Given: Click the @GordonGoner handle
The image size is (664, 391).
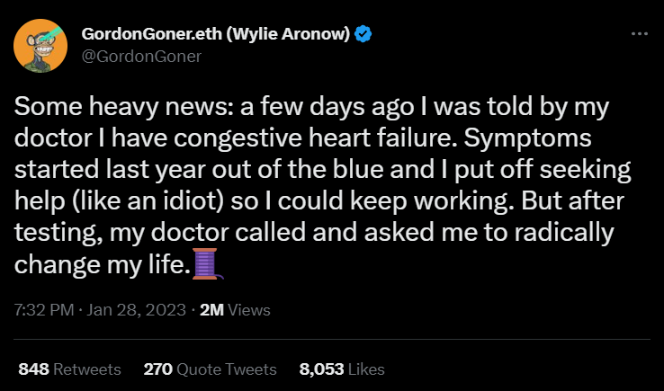Looking at the screenshot, I should [x=141, y=56].
